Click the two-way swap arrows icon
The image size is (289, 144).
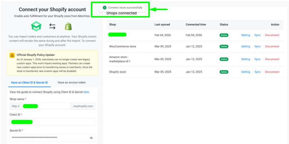pos(52,26)
